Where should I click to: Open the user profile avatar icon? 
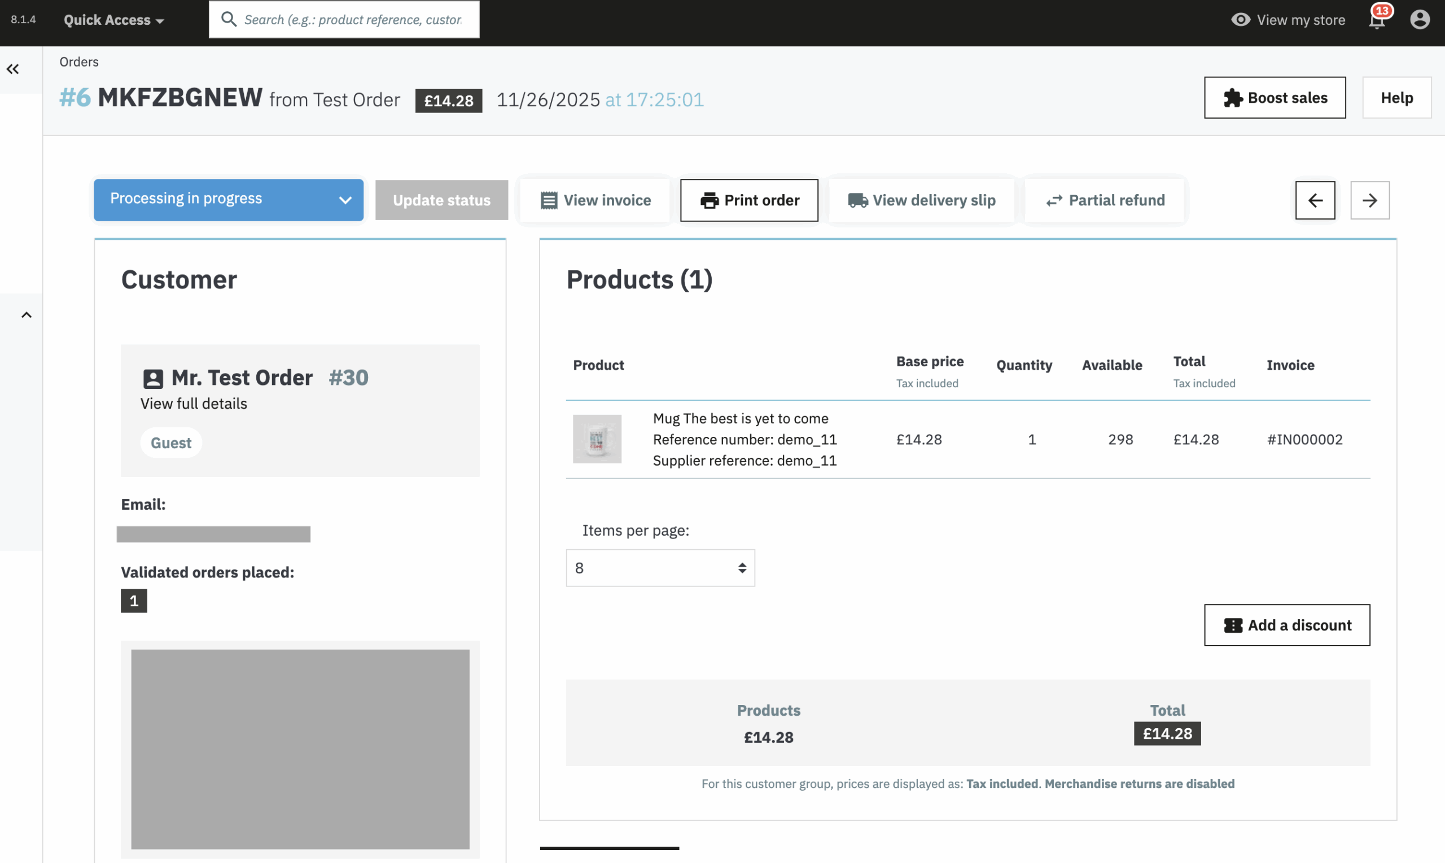pos(1420,19)
